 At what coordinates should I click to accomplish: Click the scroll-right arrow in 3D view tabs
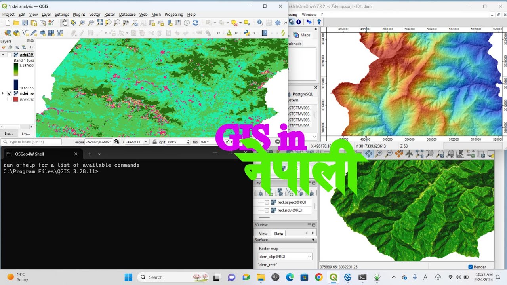tap(313, 234)
